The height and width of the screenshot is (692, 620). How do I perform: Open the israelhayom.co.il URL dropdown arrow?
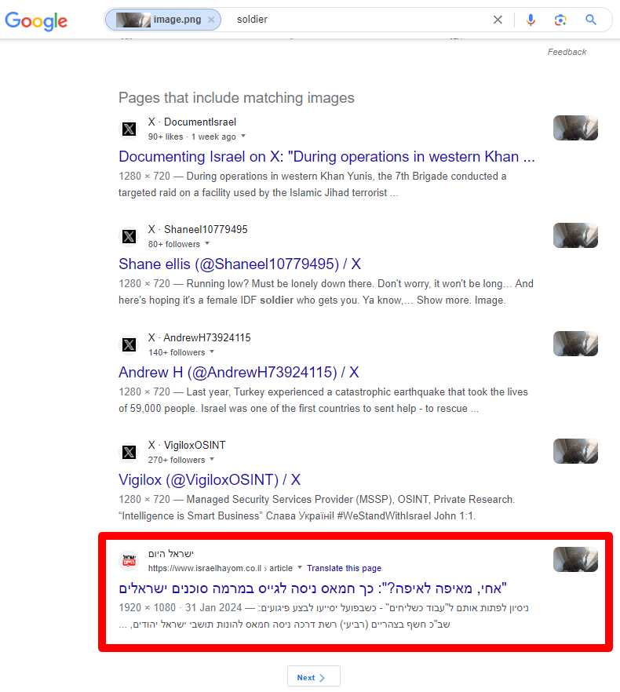click(x=300, y=568)
